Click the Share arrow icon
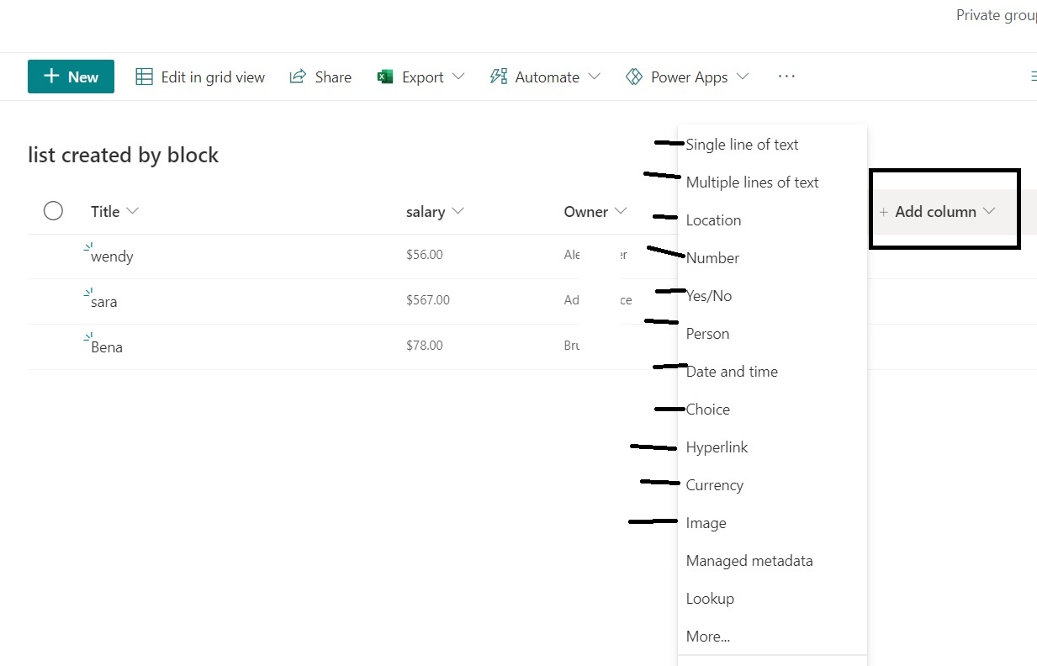Viewport: 1037px width, 666px height. coord(298,77)
